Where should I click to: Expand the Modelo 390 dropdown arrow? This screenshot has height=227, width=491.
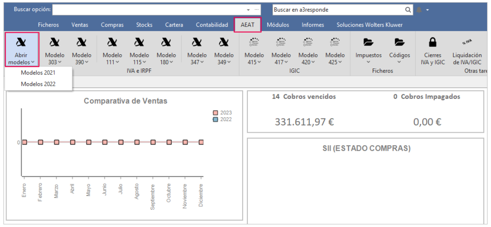pyautogui.click(x=87, y=62)
